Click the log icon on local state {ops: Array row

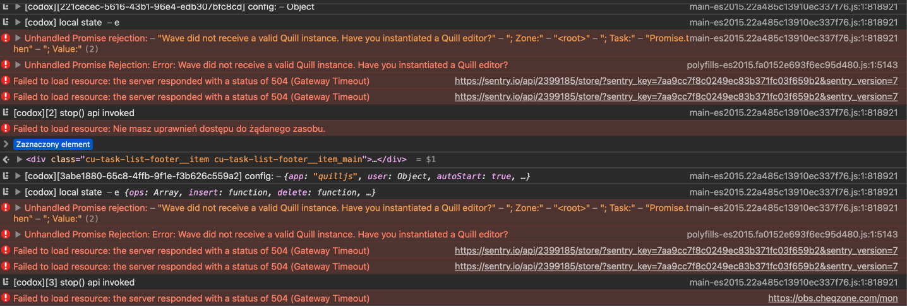click(x=6, y=192)
